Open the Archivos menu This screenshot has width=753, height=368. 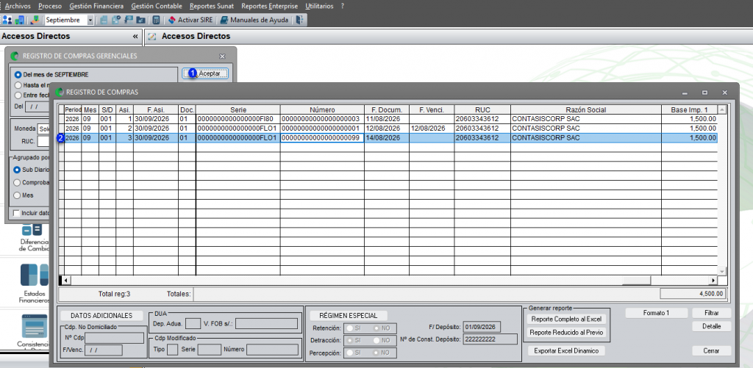18,6
